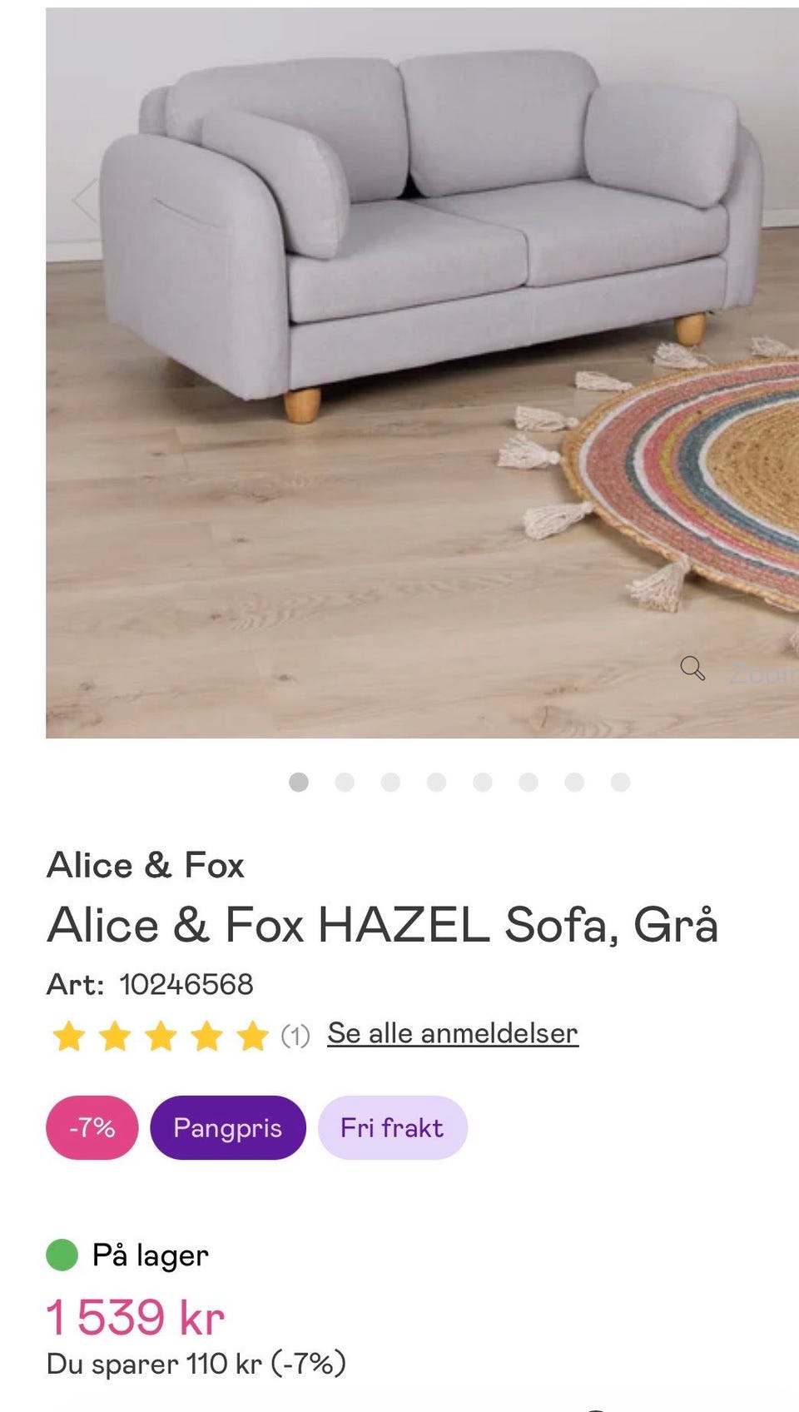Click the -7% discount badge

[x=92, y=1127]
